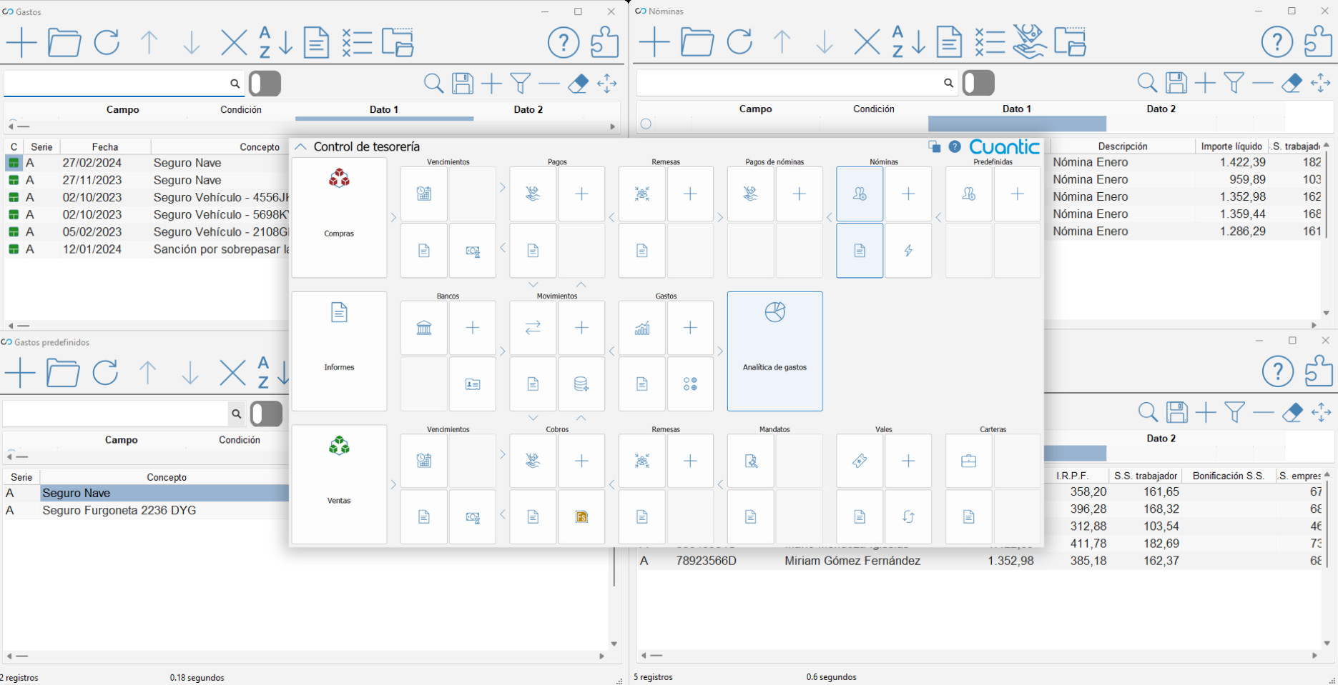The image size is (1338, 685).
Task: Open folder icon in Gastos window toolbar
Action: pyautogui.click(x=64, y=43)
